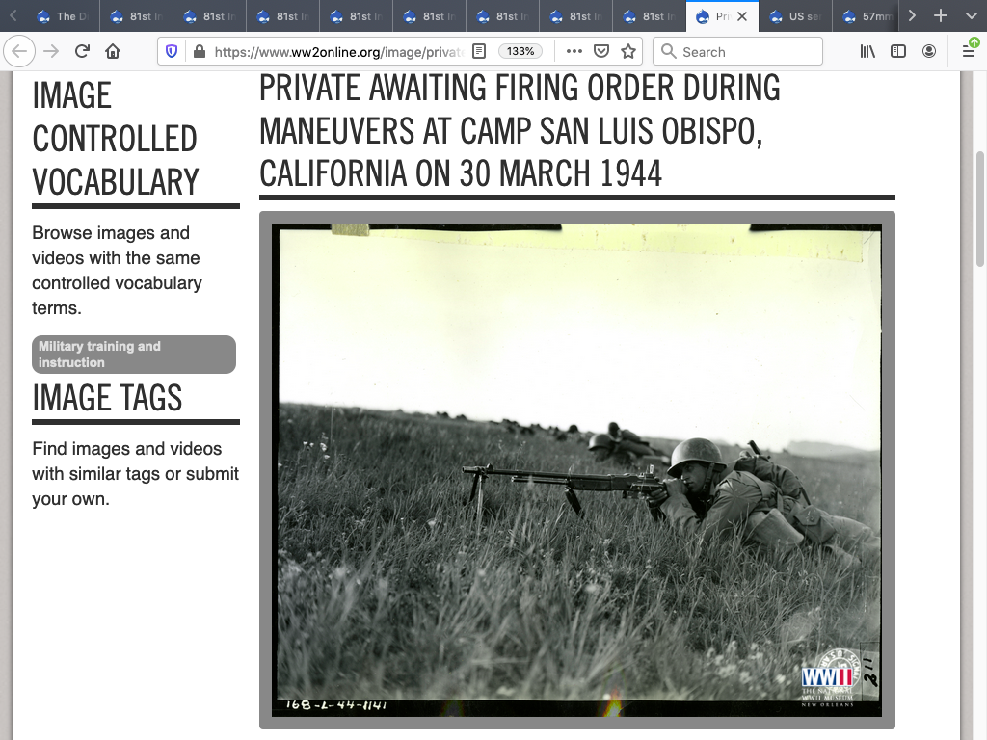Viewport: 987px width, 740px height.
Task: Open tracking protection shield info
Action: coord(173,52)
